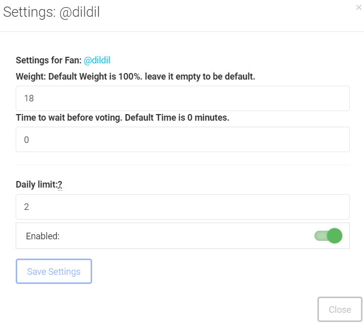Click the 'Enabled:' label text

pyautogui.click(x=43, y=236)
